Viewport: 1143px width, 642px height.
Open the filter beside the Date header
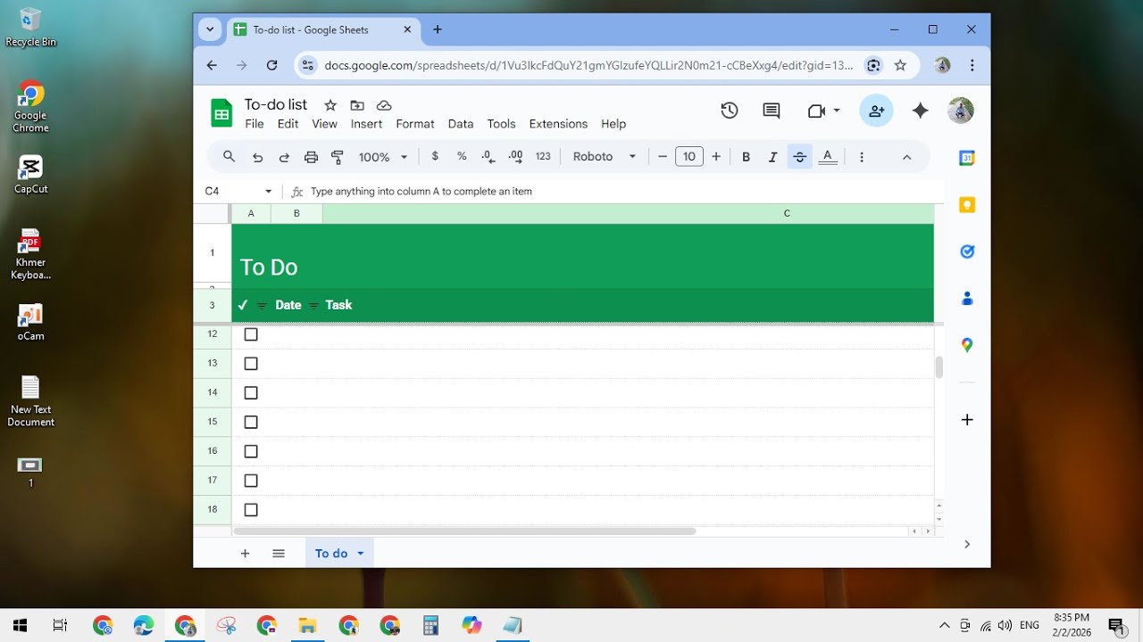coord(262,306)
